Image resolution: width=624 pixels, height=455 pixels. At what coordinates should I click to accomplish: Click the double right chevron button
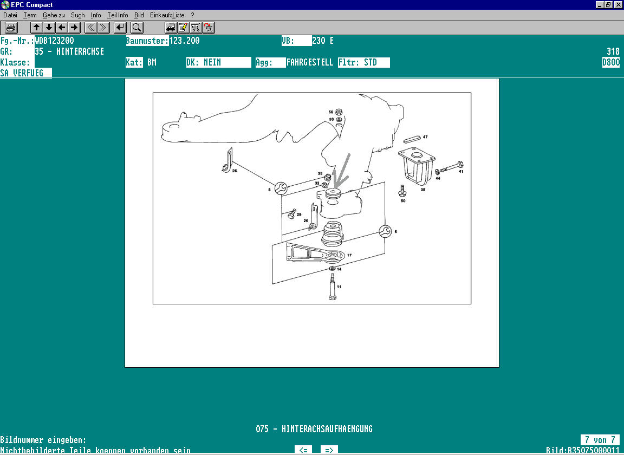point(103,28)
